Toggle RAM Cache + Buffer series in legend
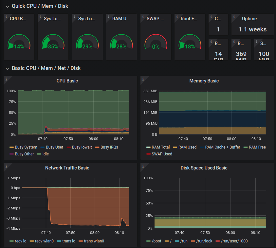This screenshot has height=248, width=276. [x=223, y=147]
